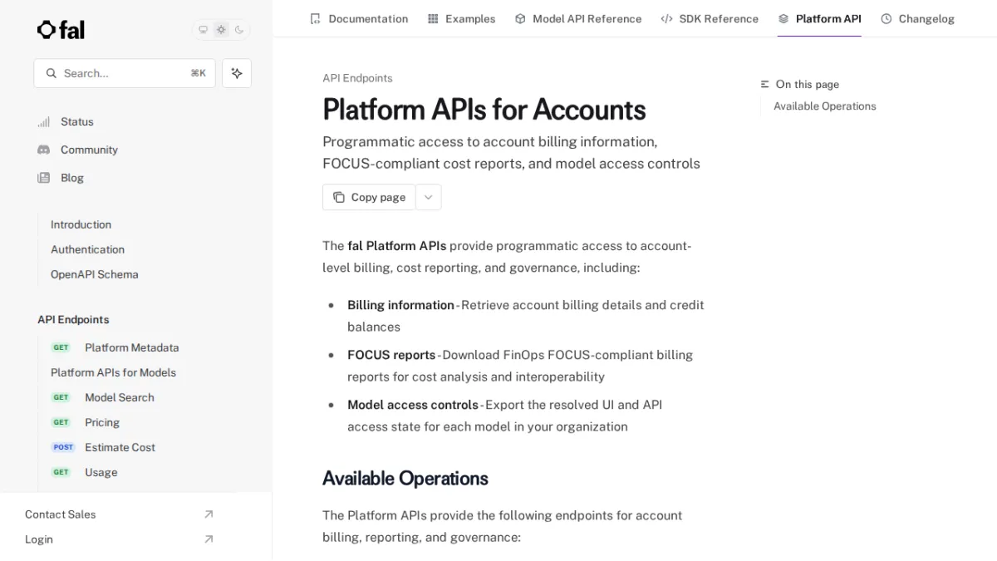The width and height of the screenshot is (997, 561).
Task: Click the Community Discord icon
Action: (x=43, y=150)
